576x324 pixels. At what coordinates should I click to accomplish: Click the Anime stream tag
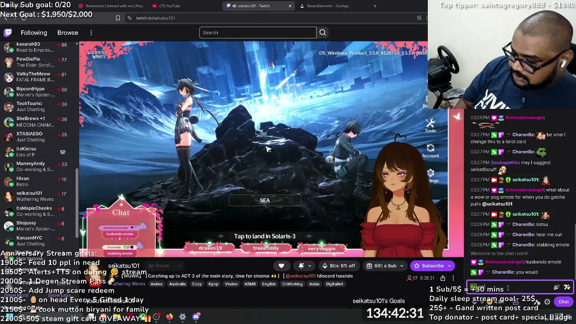[157, 284]
